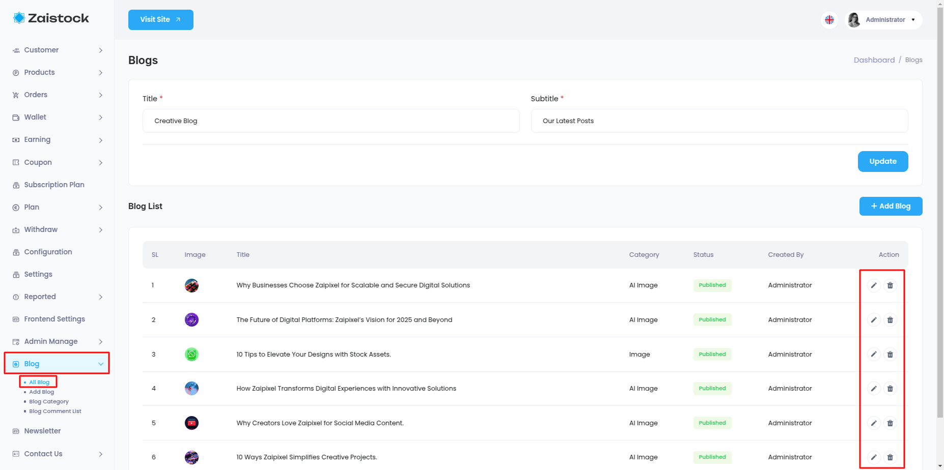Open Blog Comment List submenu item
Image resolution: width=944 pixels, height=470 pixels.
coord(55,411)
